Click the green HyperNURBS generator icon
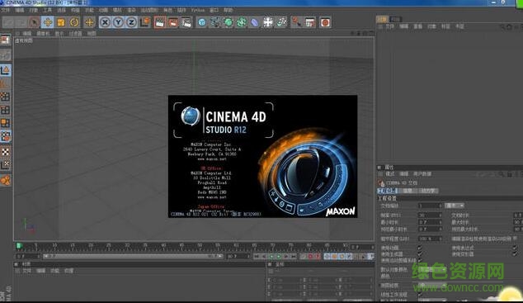The width and height of the screenshot is (523, 303). click(229, 22)
